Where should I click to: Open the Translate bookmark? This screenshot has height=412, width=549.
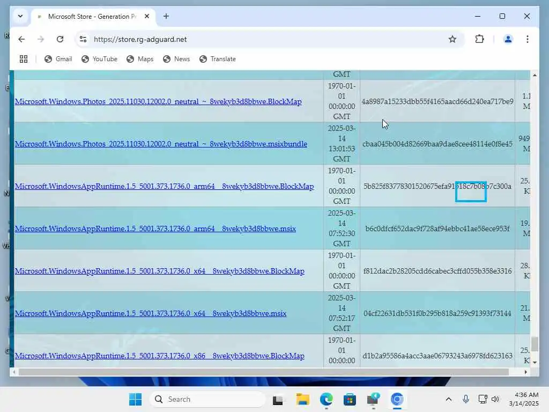point(218,59)
